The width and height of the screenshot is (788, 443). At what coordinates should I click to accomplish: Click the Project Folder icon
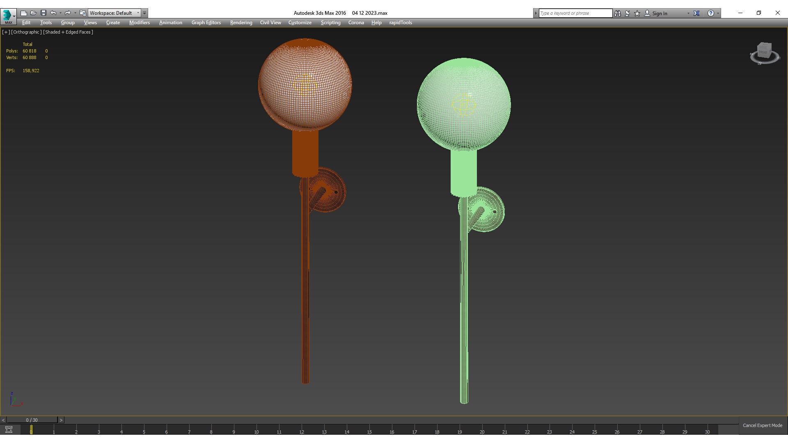pyautogui.click(x=83, y=13)
